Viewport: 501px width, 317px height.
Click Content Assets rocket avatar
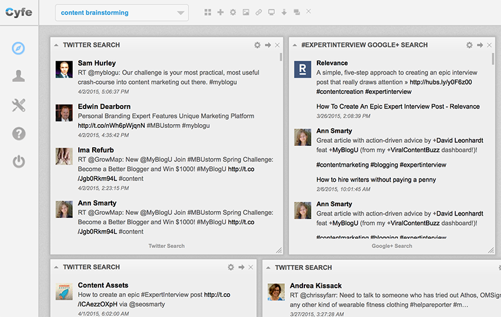[x=65, y=291]
